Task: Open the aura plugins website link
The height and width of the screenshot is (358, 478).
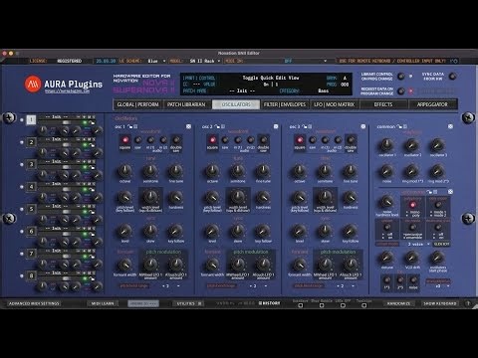Action: coord(68,91)
